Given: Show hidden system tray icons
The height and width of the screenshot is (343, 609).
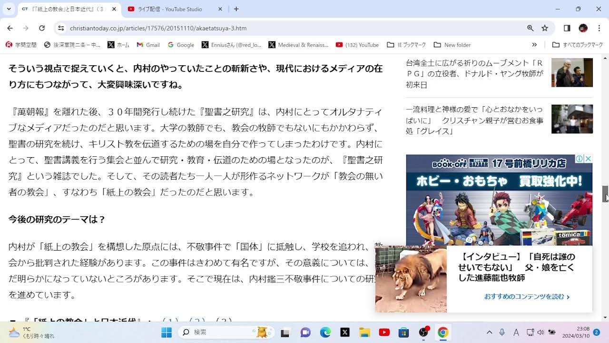Looking at the screenshot, I should pos(489,333).
